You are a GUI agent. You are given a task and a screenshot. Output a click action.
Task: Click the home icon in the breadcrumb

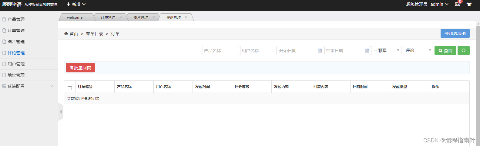(x=66, y=34)
